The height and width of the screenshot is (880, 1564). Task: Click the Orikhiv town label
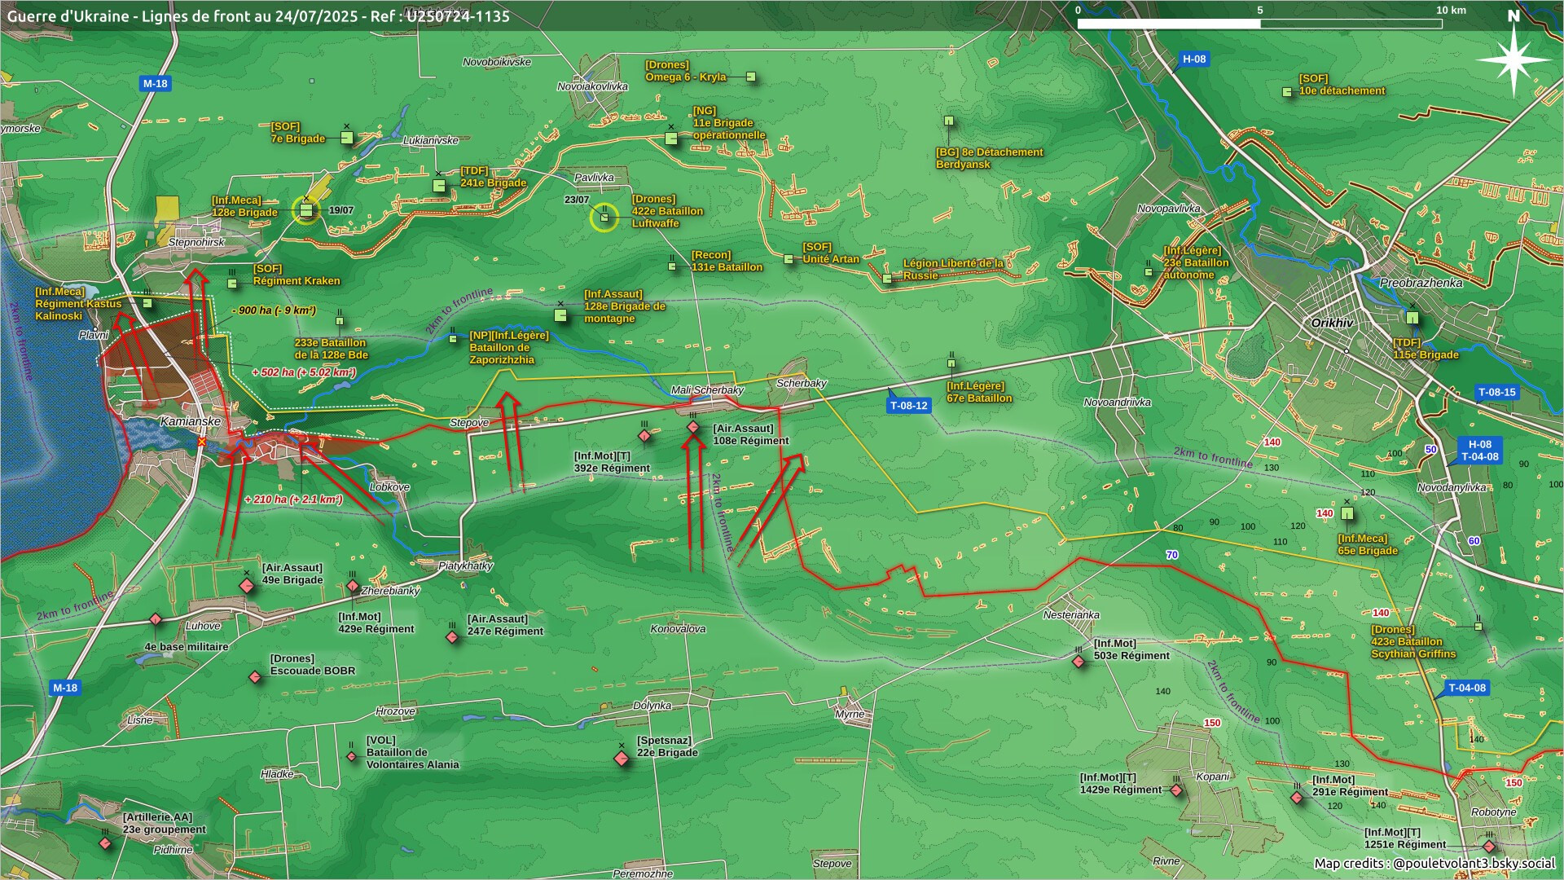1332,323
